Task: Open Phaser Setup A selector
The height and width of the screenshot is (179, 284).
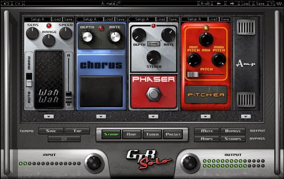Action: coord(142,19)
